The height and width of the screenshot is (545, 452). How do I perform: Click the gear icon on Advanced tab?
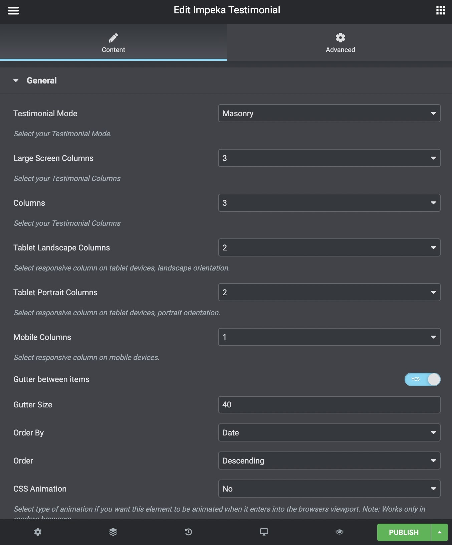click(340, 38)
